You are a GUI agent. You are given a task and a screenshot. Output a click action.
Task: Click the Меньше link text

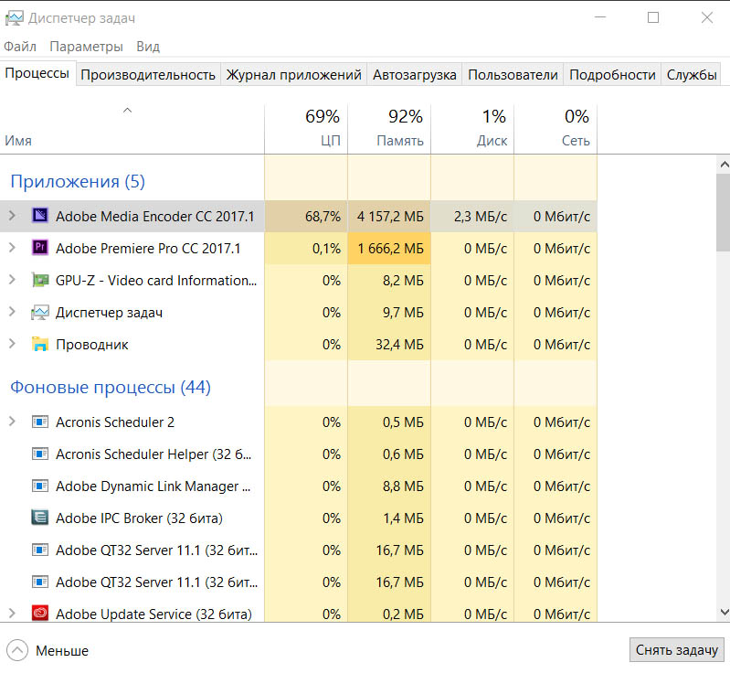pyautogui.click(x=62, y=651)
